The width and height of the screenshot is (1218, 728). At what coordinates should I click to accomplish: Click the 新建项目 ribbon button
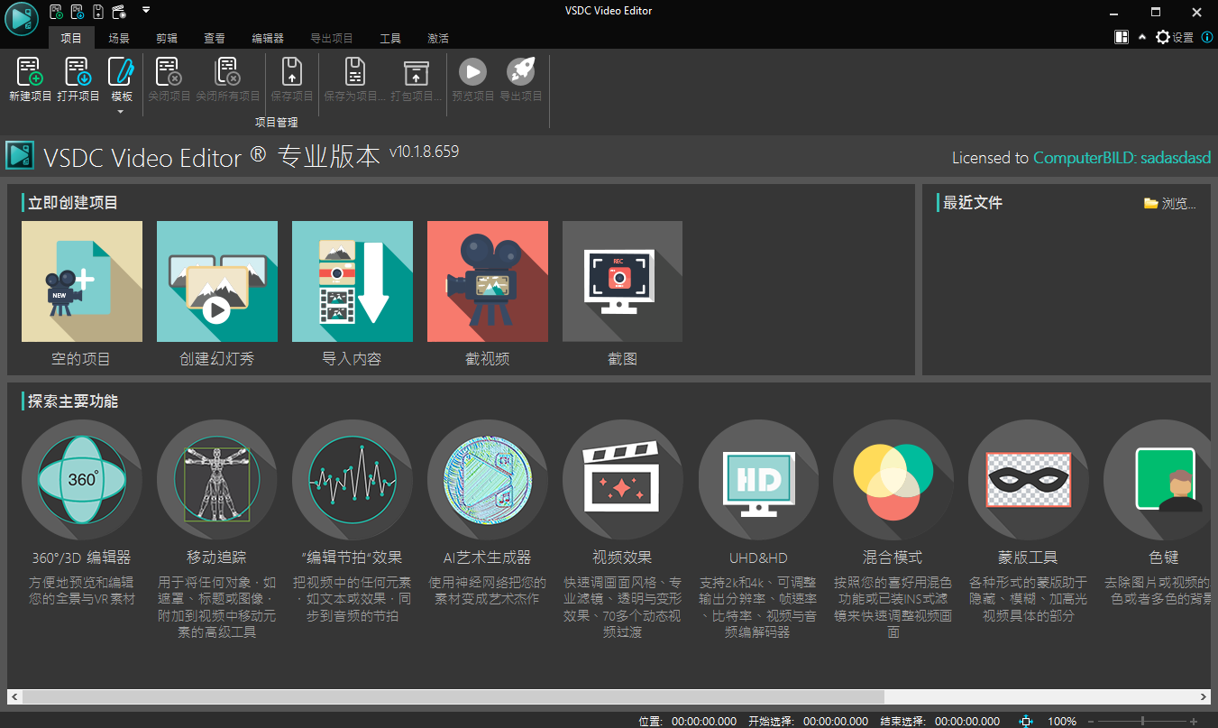click(30, 79)
